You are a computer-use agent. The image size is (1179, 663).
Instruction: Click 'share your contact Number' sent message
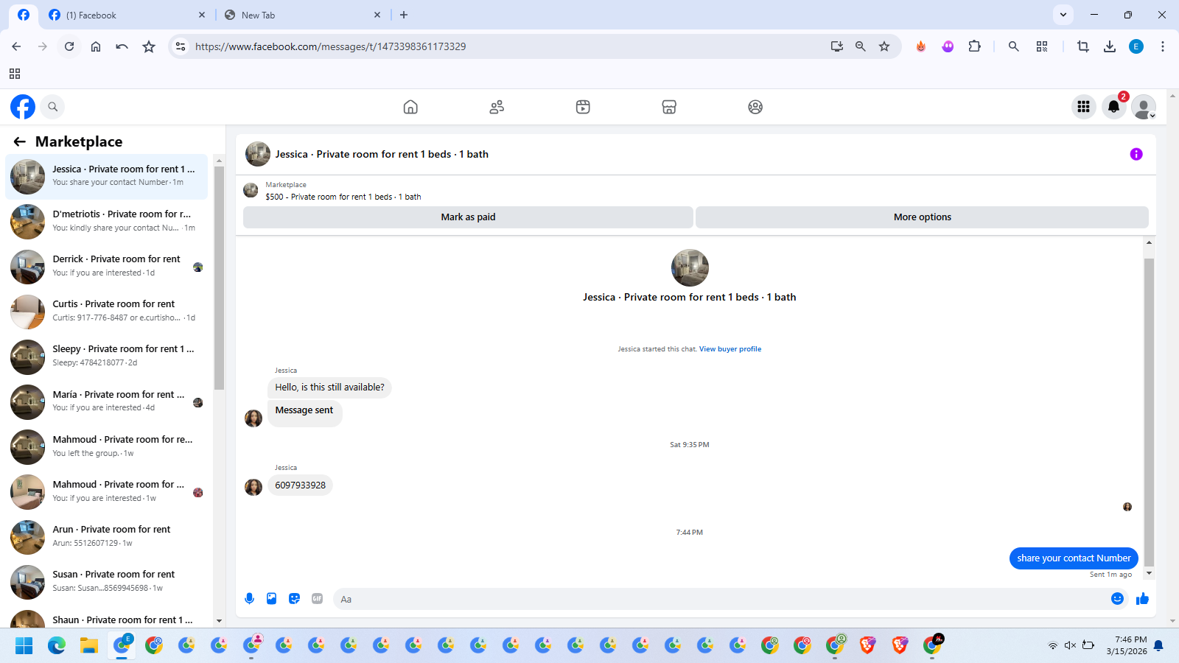coord(1074,558)
